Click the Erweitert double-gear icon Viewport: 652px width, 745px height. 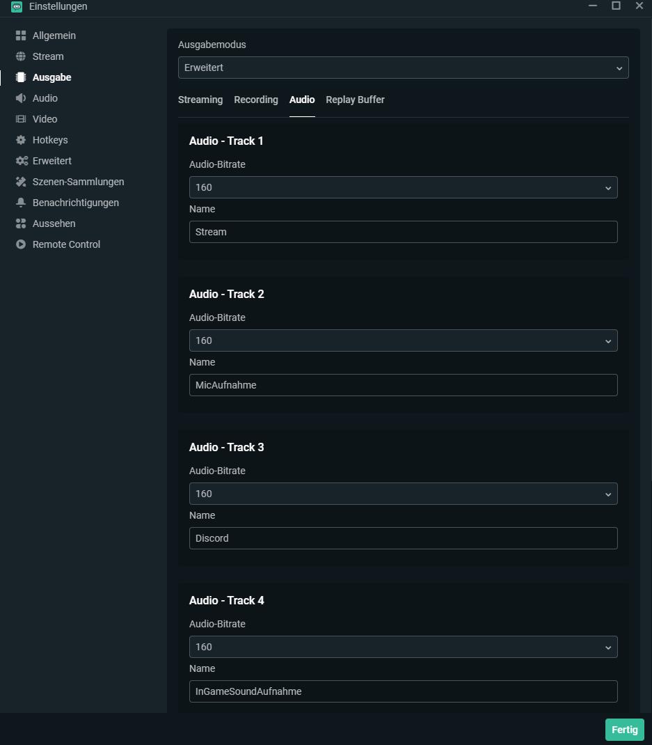(x=22, y=161)
